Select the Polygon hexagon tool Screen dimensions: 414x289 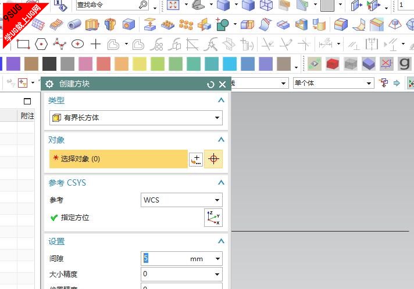pyautogui.click(x=41, y=44)
